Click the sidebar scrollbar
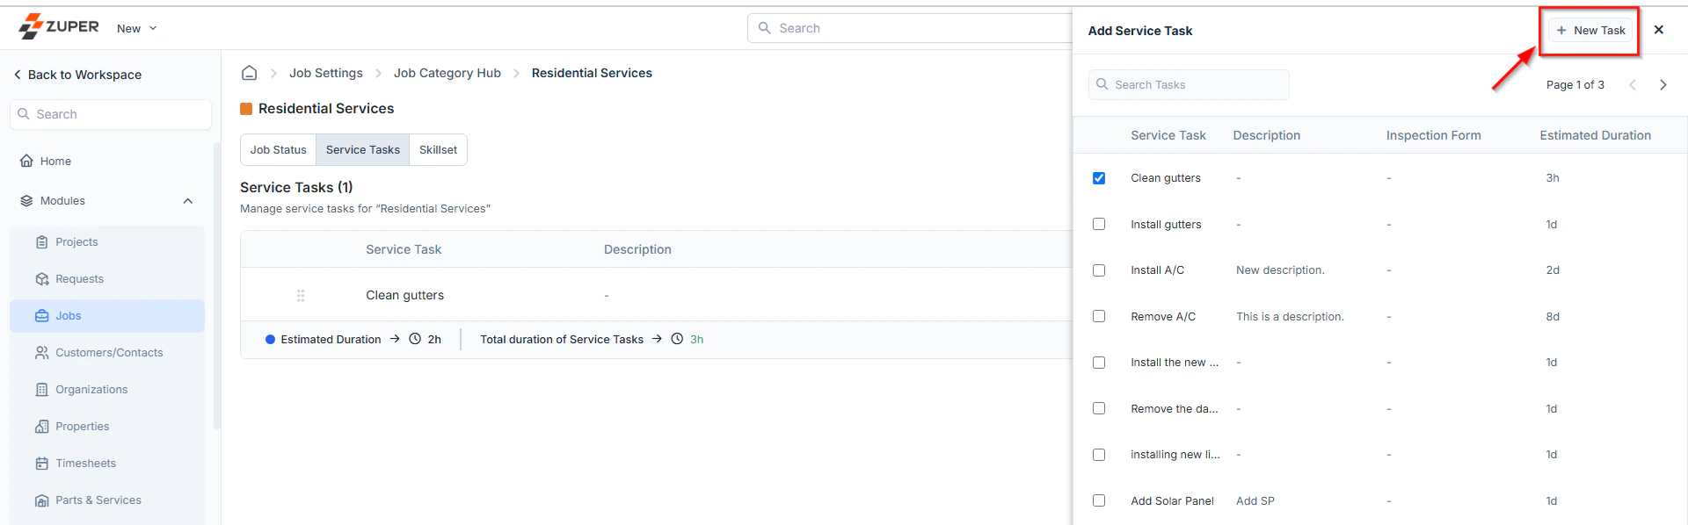The image size is (1688, 525). point(217,285)
